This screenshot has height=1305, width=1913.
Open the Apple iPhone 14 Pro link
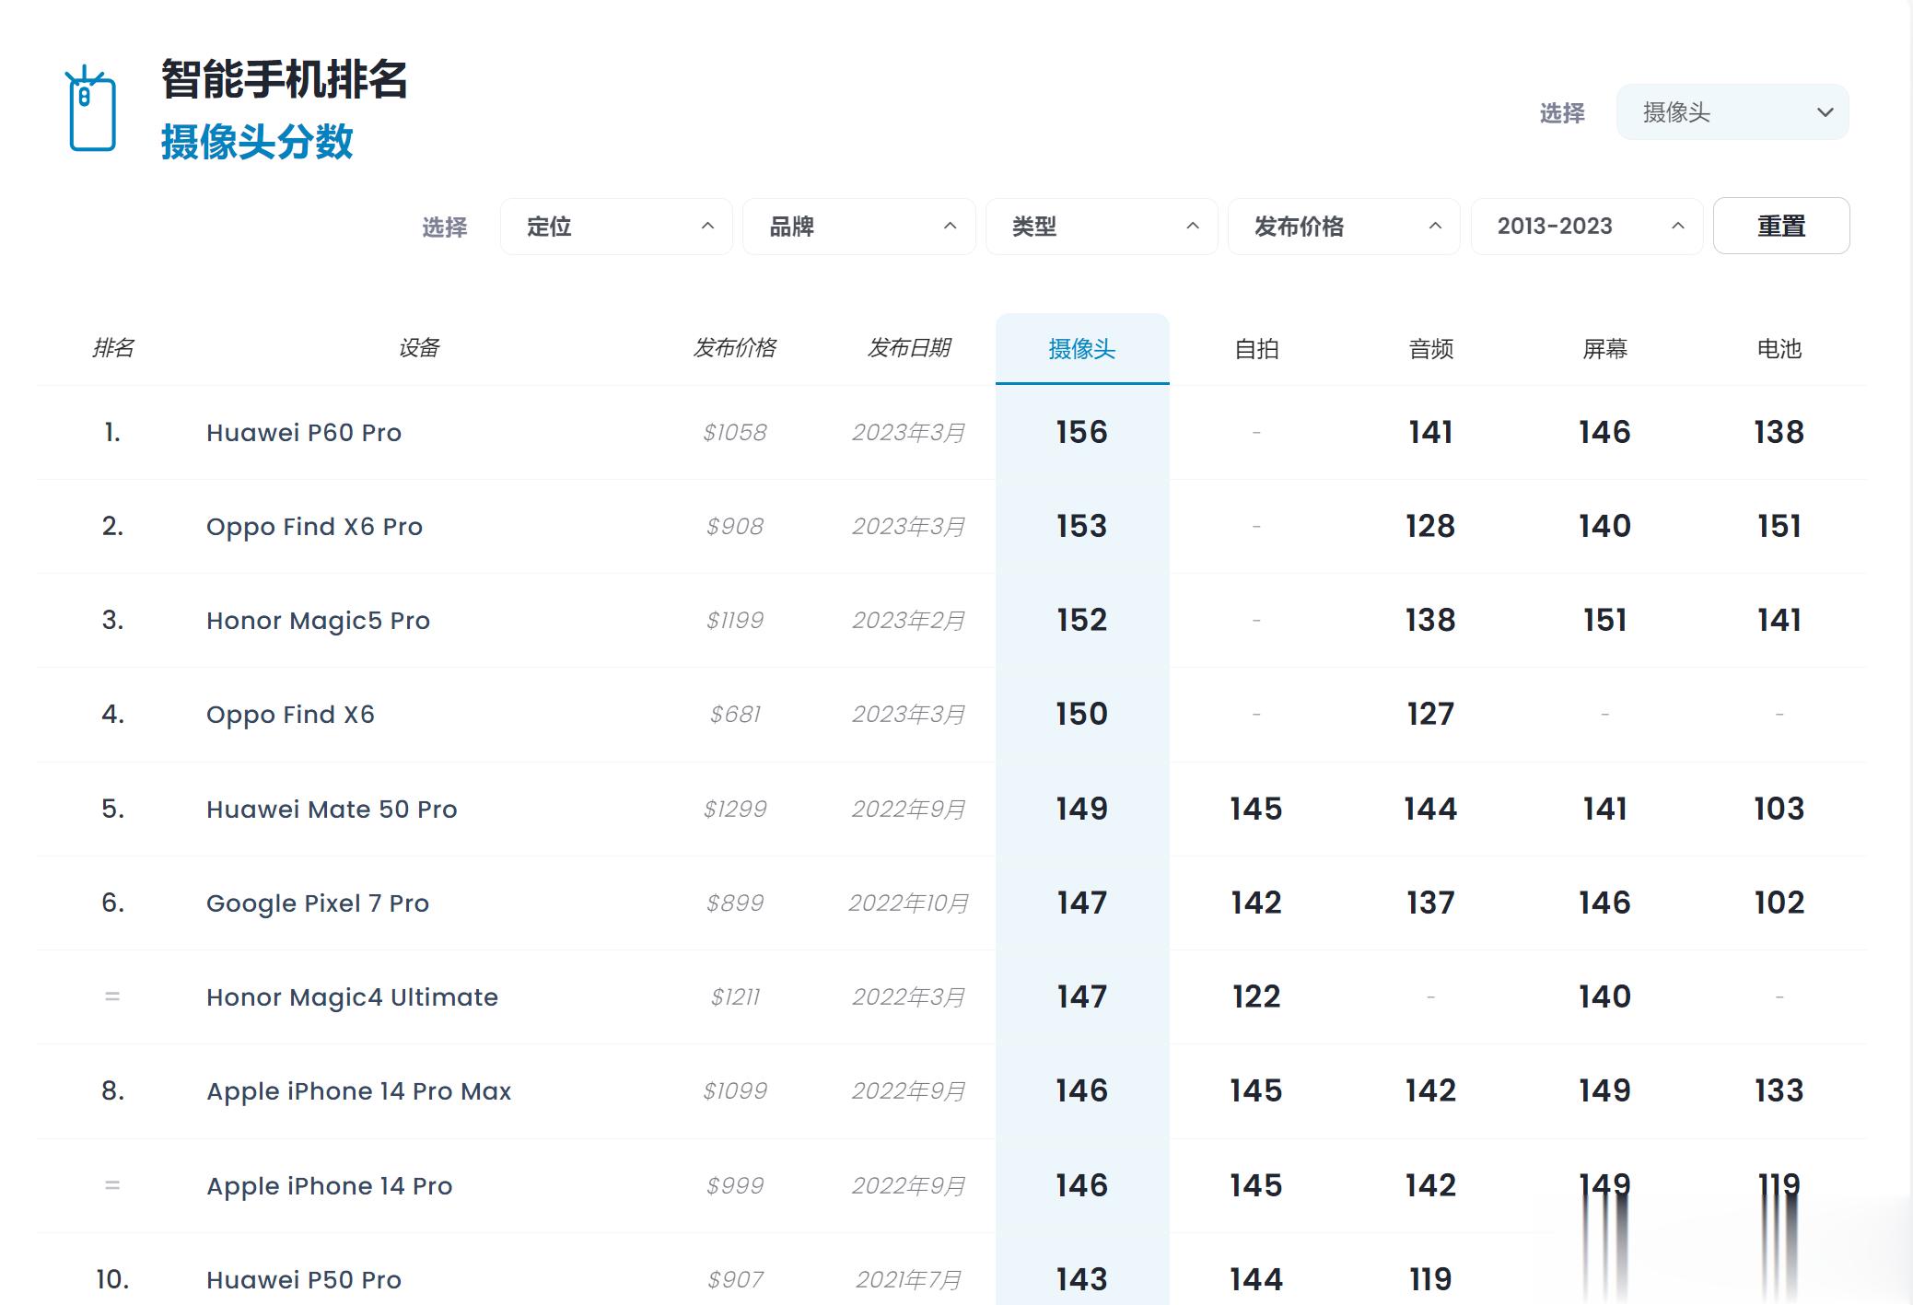[x=329, y=1186]
